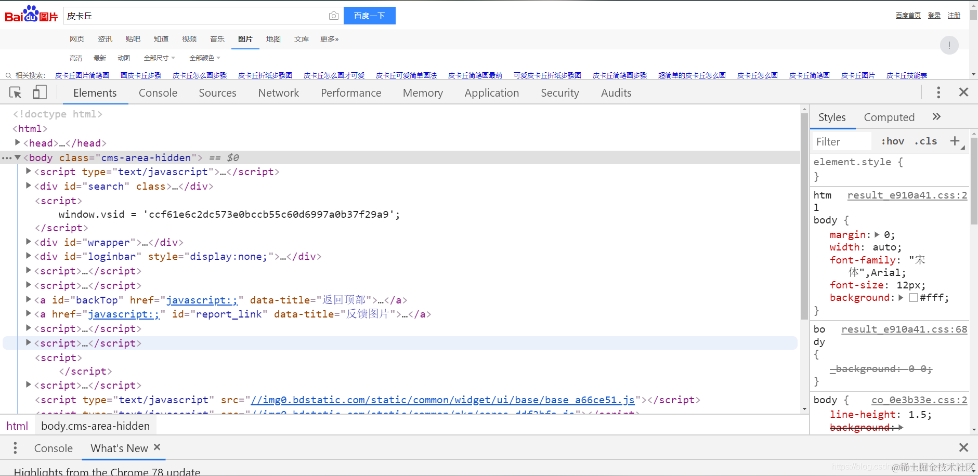Click the Baidu 图片 logo
This screenshot has height=476, width=978.
click(31, 15)
